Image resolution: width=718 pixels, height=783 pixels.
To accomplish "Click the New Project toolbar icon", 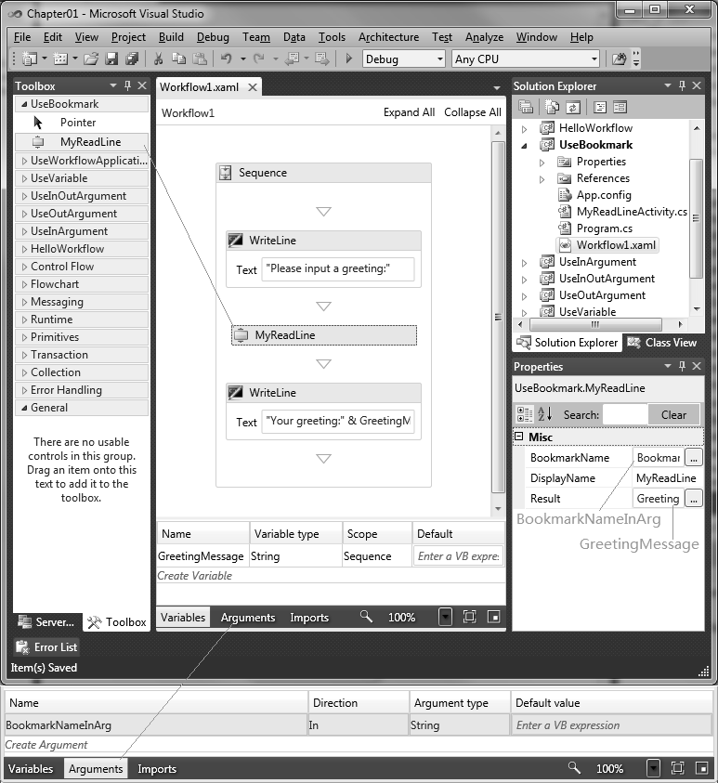I will (30, 59).
